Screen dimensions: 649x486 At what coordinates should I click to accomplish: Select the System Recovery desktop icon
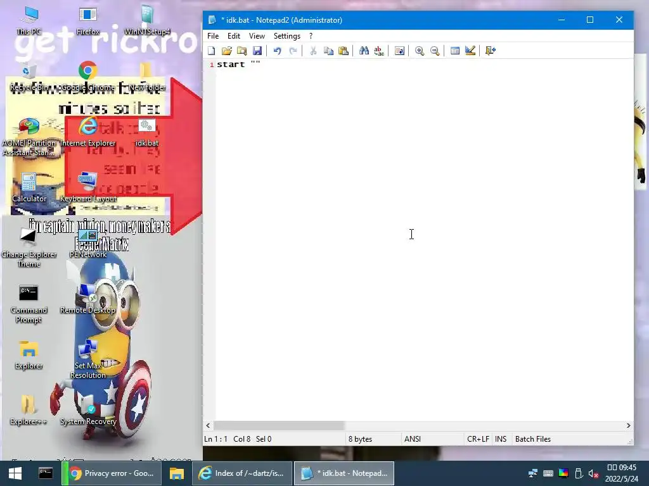point(87,410)
